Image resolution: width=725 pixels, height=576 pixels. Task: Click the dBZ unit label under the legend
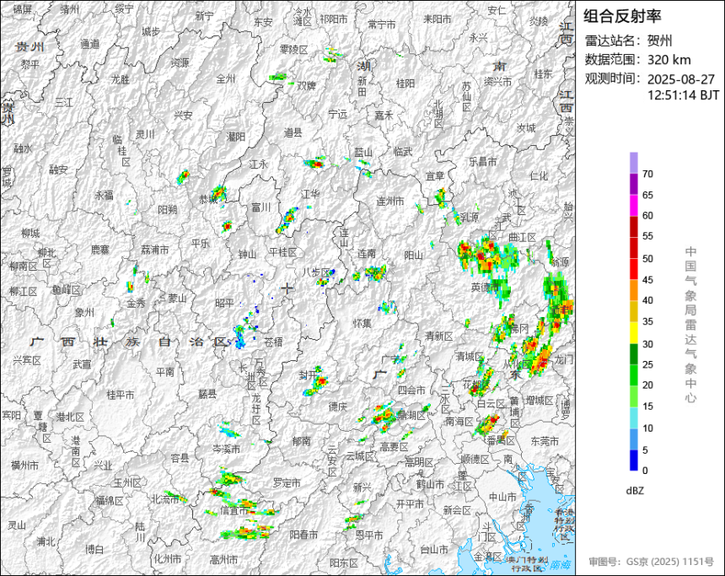coord(635,491)
